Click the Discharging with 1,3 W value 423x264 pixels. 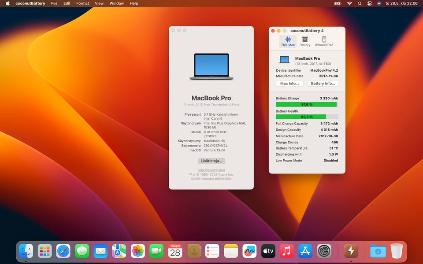pos(334,154)
